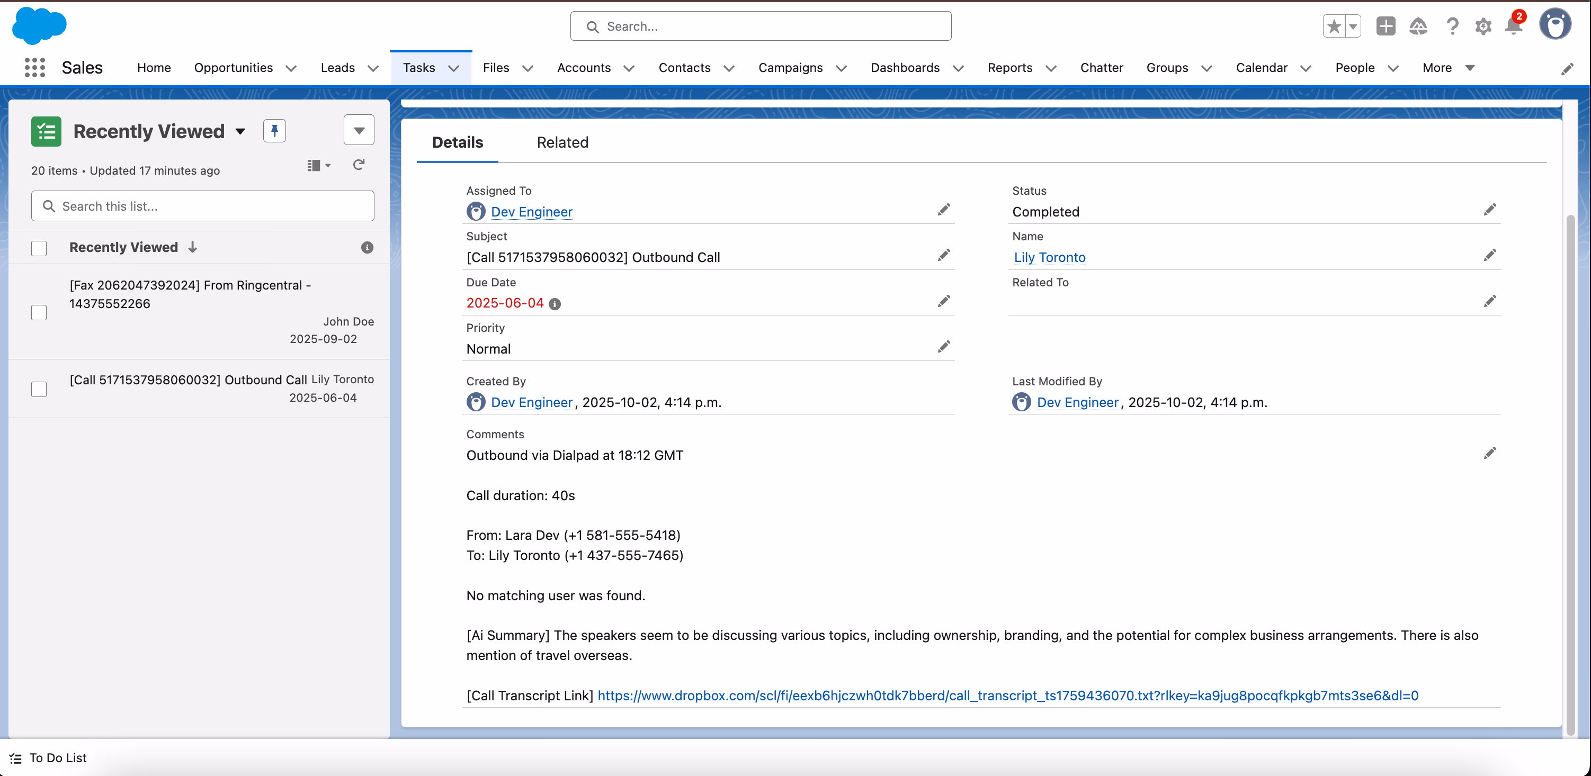Check the Fax from Ringcentral row
This screenshot has width=1591, height=776.
[39, 312]
